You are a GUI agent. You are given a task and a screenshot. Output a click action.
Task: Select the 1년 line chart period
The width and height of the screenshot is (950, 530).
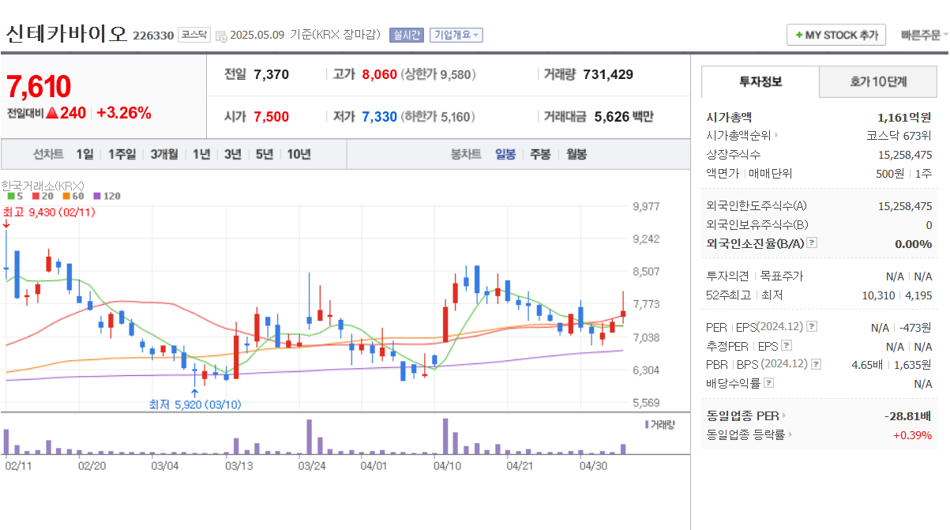(201, 154)
